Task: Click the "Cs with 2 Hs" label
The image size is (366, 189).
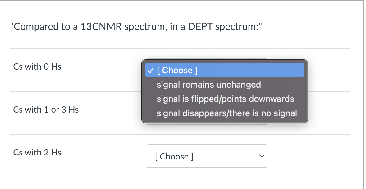Action: pos(37,152)
